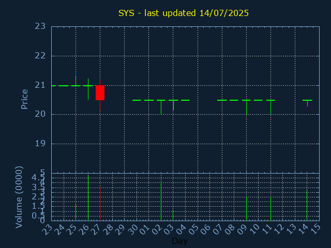Click the green candle wick on day 25
Image resolution: width=331 pixels, height=248 pixels.
[x=76, y=81]
